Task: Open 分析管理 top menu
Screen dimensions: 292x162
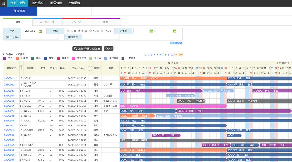Action: click(x=75, y=3)
